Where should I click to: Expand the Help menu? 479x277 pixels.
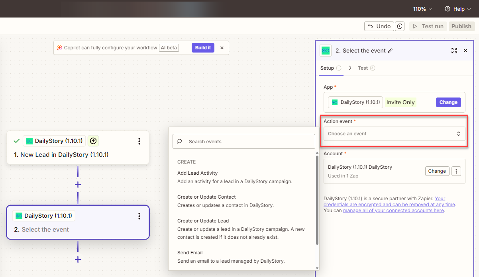(458, 9)
